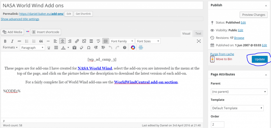Viewport: 271px width, 128px height.
Task: Click the NASA World Wind link in content
Action: tap(95, 68)
